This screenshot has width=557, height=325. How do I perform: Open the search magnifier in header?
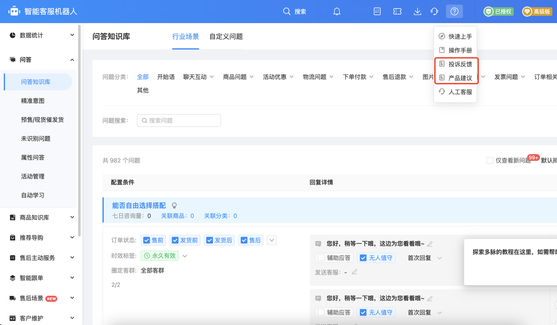click(x=287, y=11)
